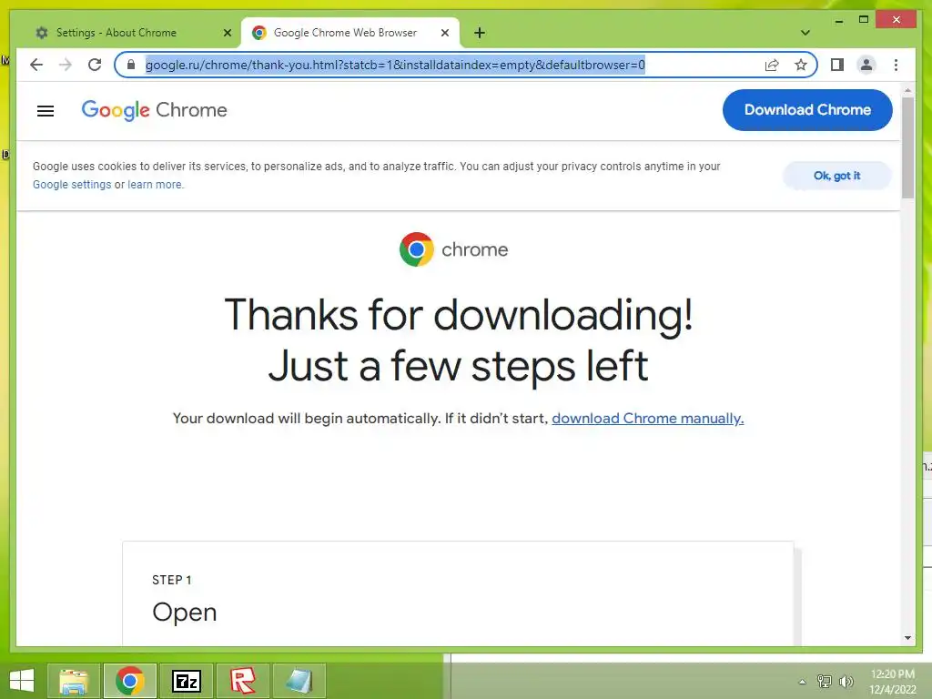The width and height of the screenshot is (932, 699).
Task: Close the Settings - About Chrome tab
Action: 227,33
